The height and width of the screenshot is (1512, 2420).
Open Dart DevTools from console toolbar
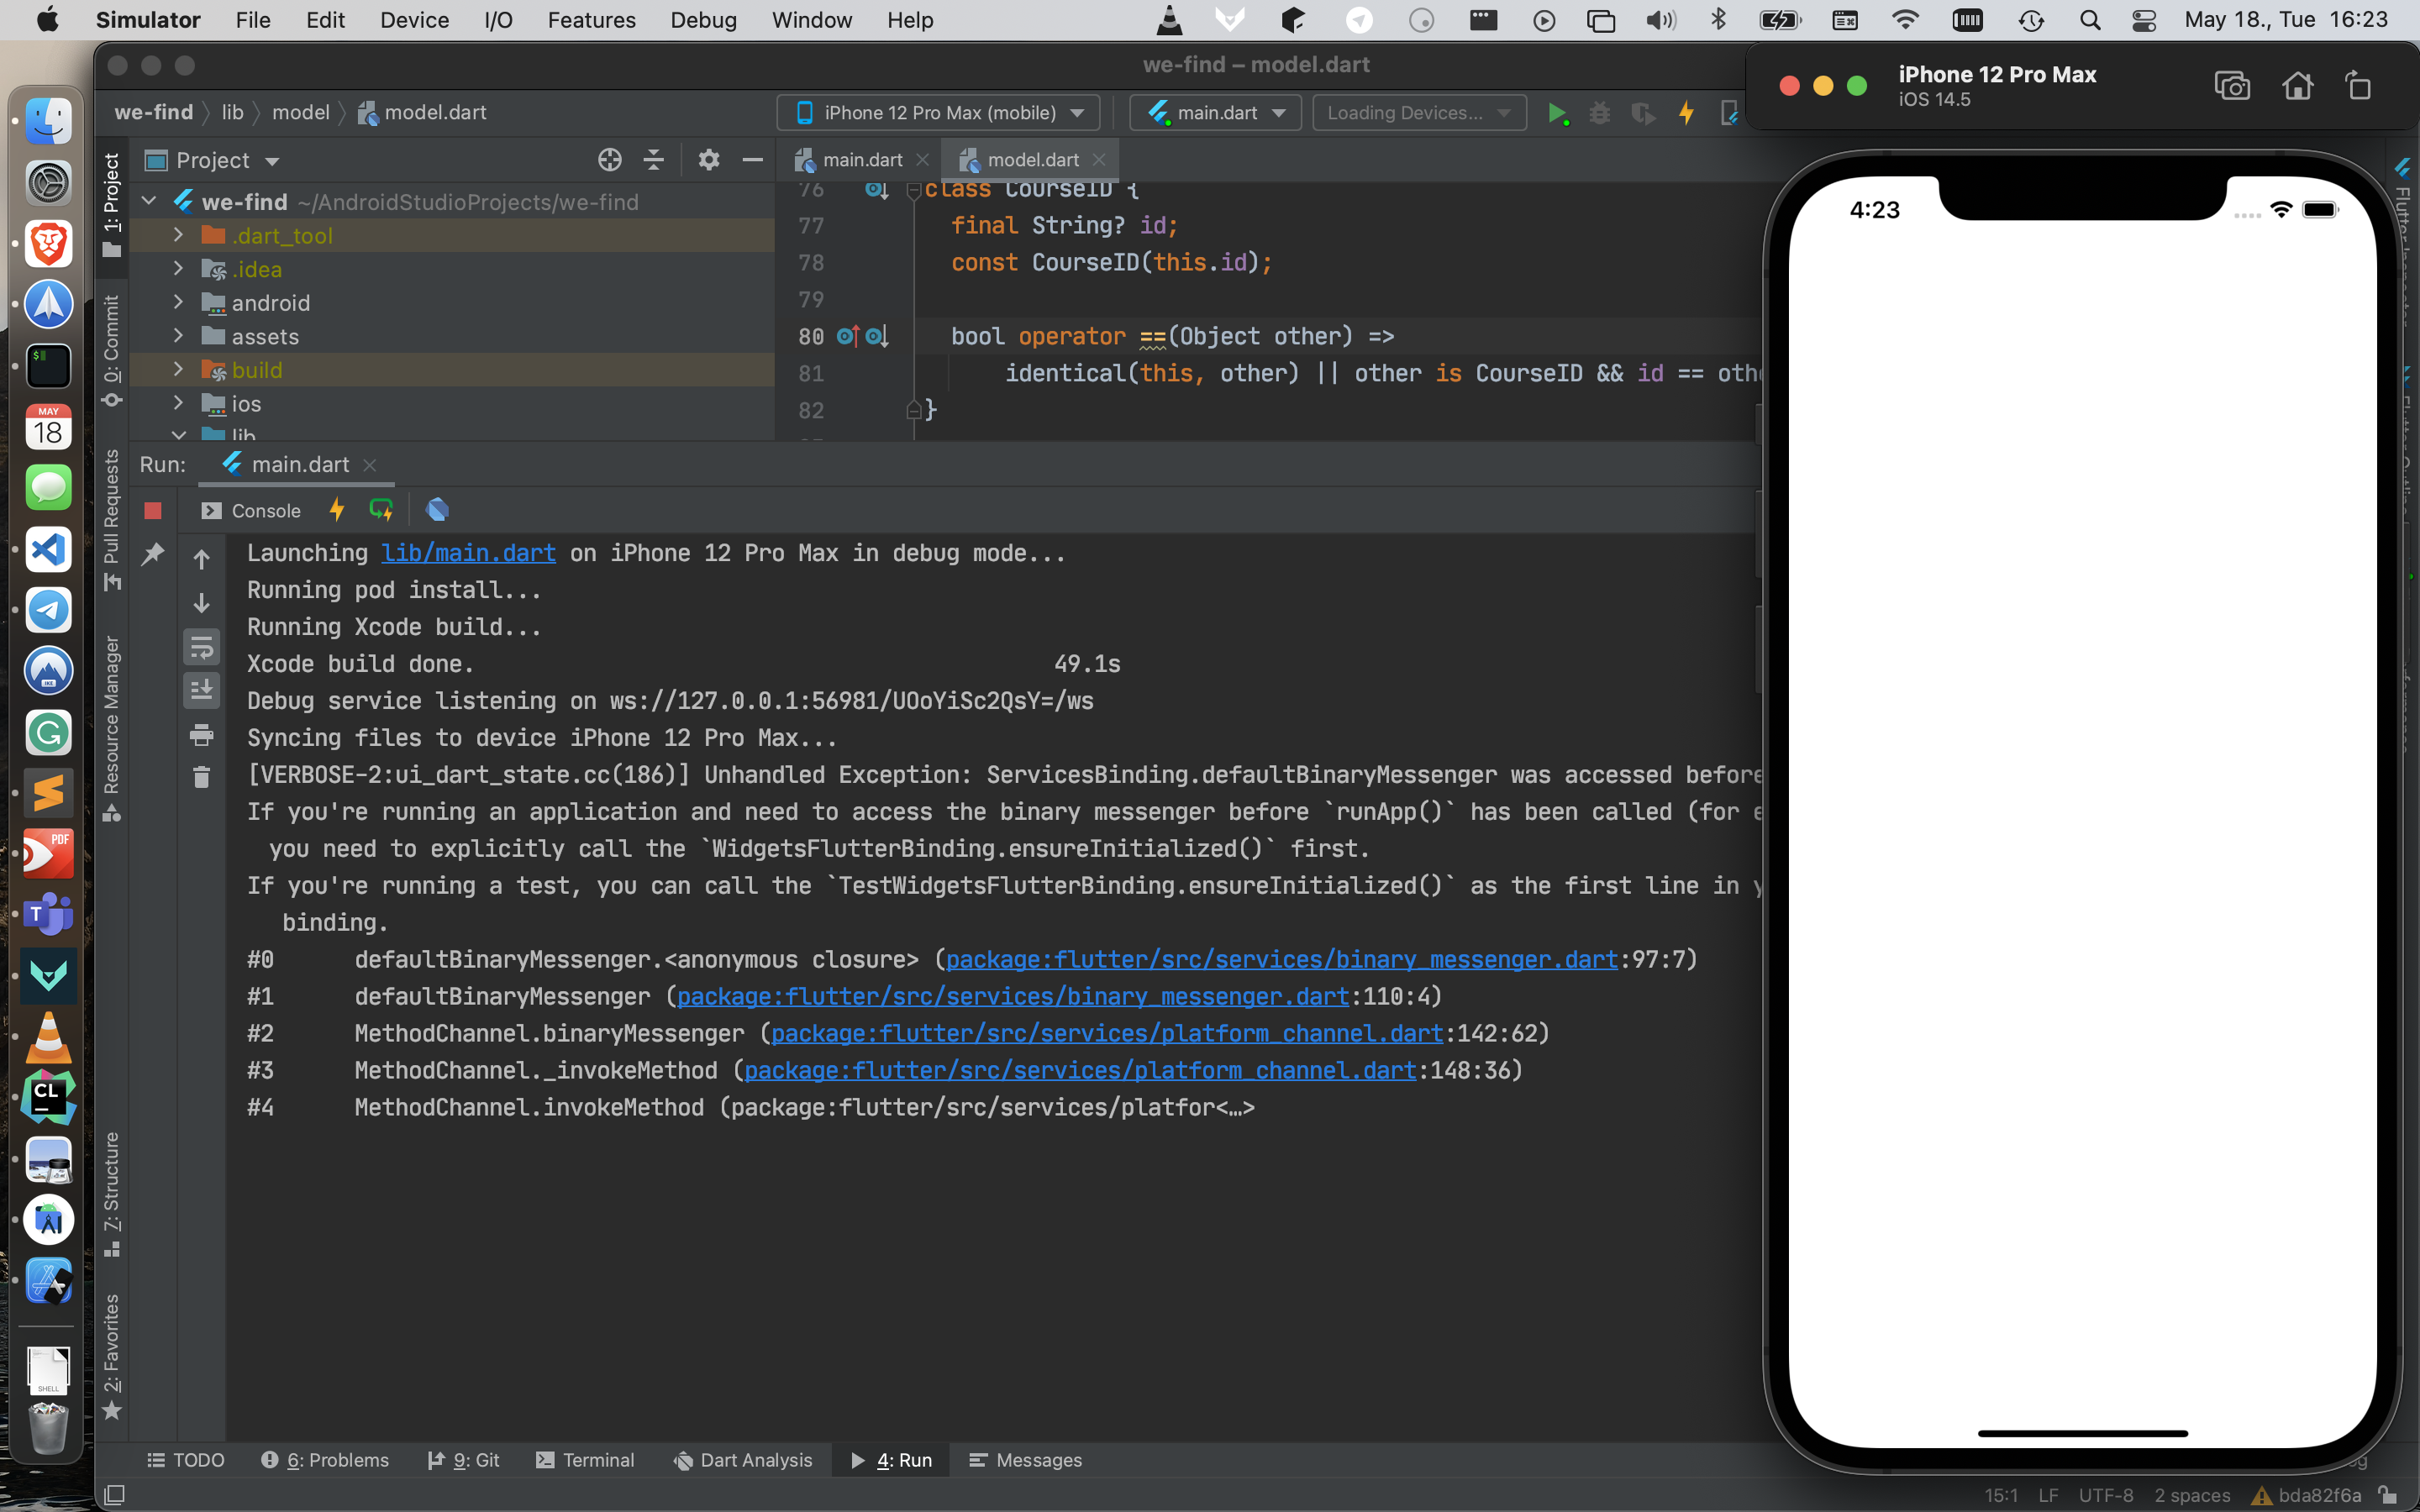pyautogui.click(x=437, y=510)
